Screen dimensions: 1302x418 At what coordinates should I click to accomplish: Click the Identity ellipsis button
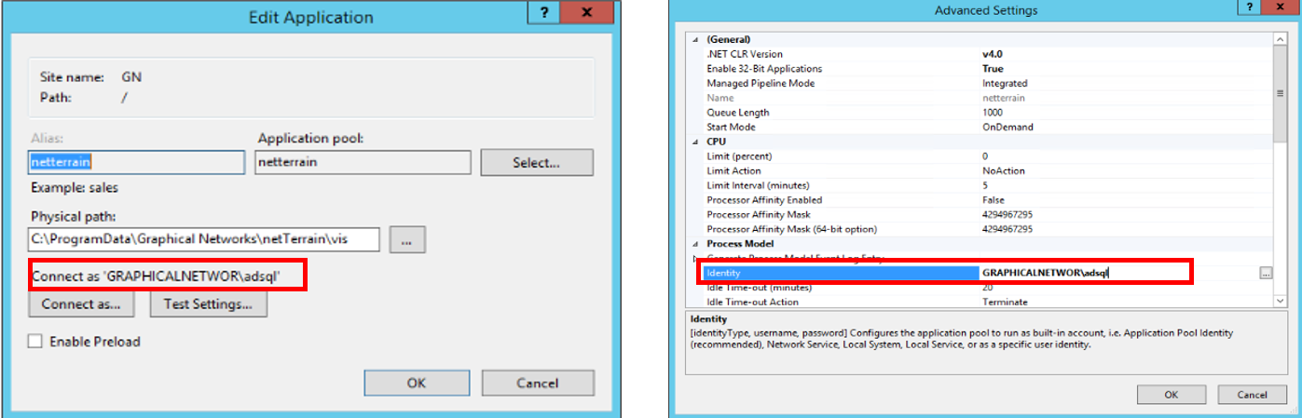point(1266,273)
